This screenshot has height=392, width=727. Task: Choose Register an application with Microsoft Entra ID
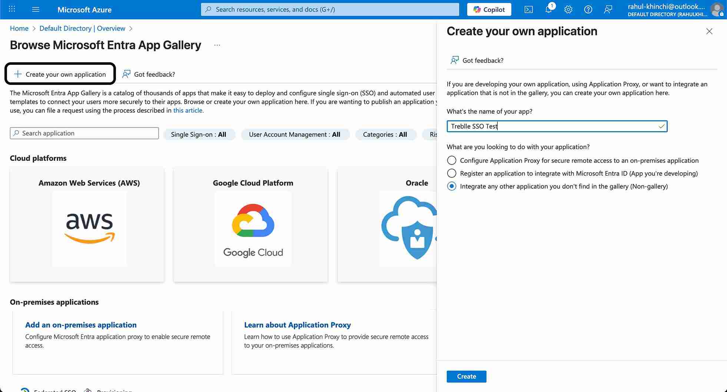click(451, 173)
